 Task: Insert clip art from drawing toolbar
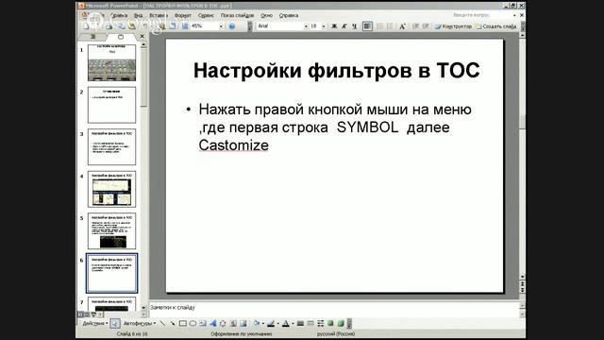coord(233,323)
